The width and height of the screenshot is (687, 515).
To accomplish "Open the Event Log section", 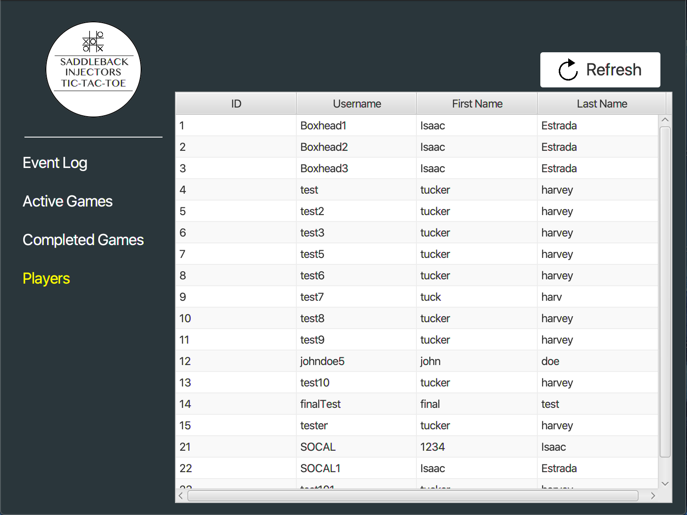I will click(x=55, y=163).
